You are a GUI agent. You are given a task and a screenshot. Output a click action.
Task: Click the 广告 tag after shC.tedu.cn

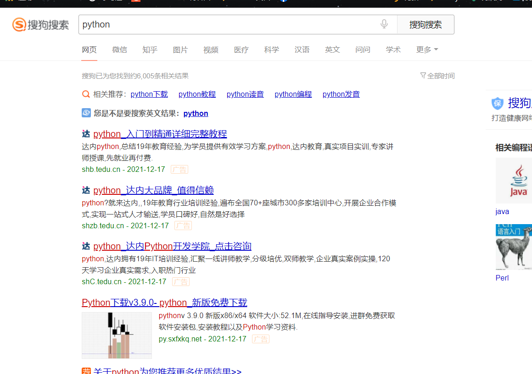click(181, 282)
